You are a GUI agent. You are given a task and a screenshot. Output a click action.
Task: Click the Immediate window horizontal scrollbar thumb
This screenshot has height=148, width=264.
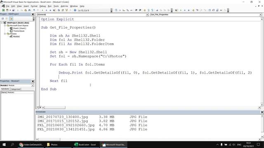(x=49, y=139)
